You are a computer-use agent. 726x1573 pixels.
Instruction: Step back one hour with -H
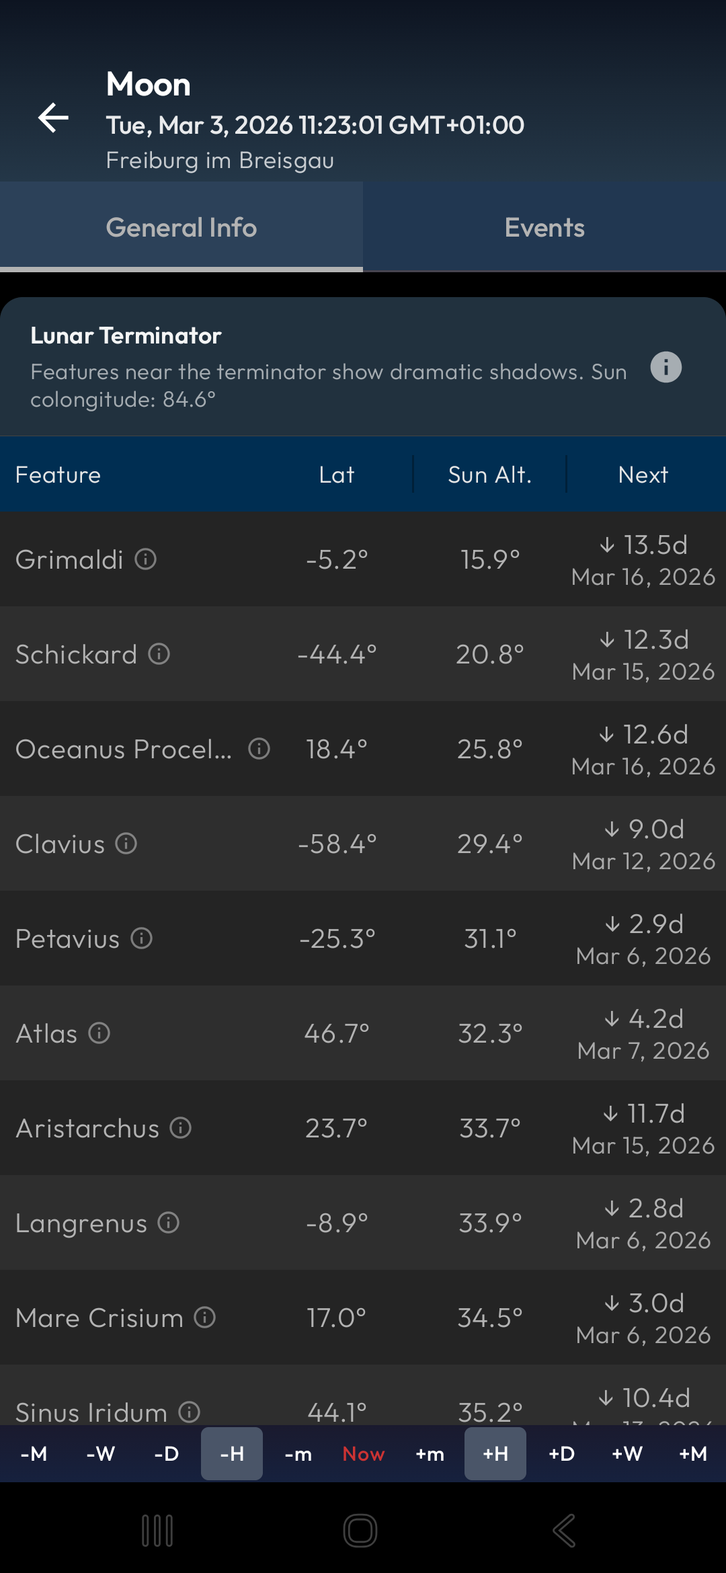pyautogui.click(x=232, y=1454)
